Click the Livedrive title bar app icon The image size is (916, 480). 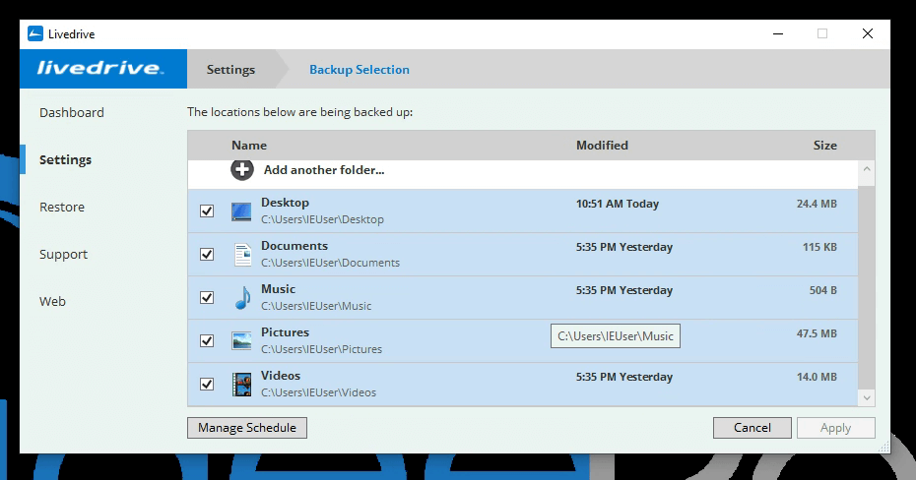(35, 34)
